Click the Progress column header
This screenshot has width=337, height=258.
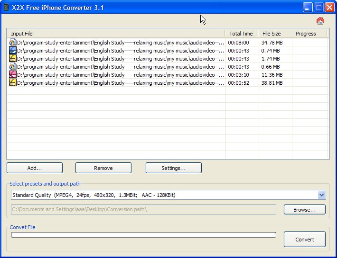tap(309, 34)
